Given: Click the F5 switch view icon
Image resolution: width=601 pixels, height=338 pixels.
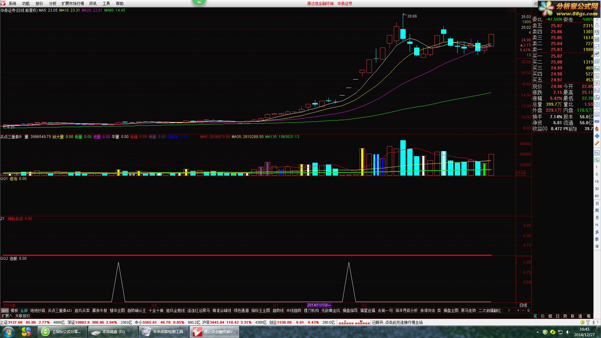Looking at the screenshot, I should 597,153.
